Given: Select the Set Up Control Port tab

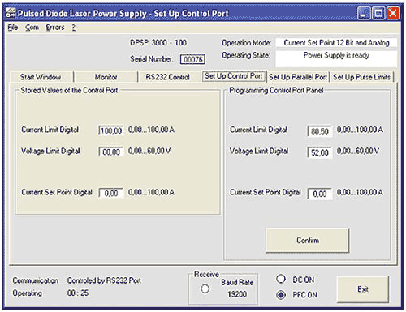Looking at the screenshot, I should click(x=234, y=76).
